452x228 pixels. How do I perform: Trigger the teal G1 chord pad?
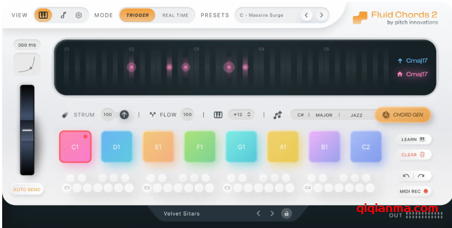241,147
